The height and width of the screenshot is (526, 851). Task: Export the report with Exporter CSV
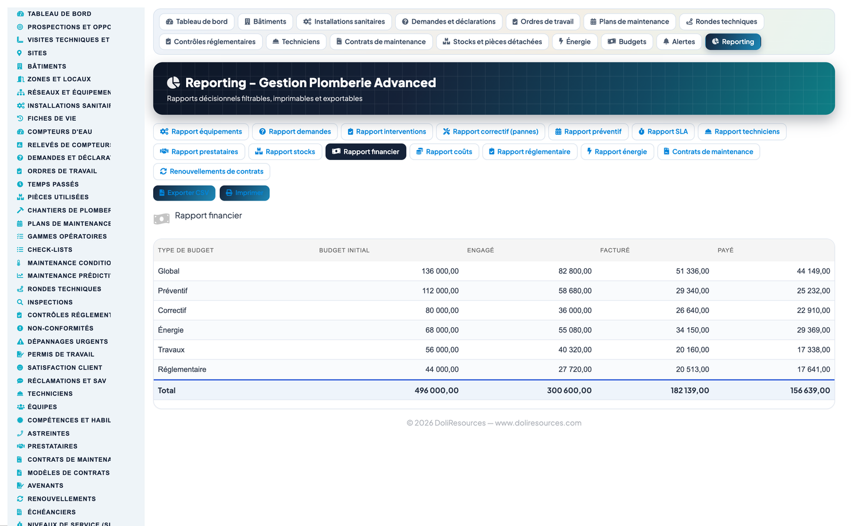(x=184, y=193)
